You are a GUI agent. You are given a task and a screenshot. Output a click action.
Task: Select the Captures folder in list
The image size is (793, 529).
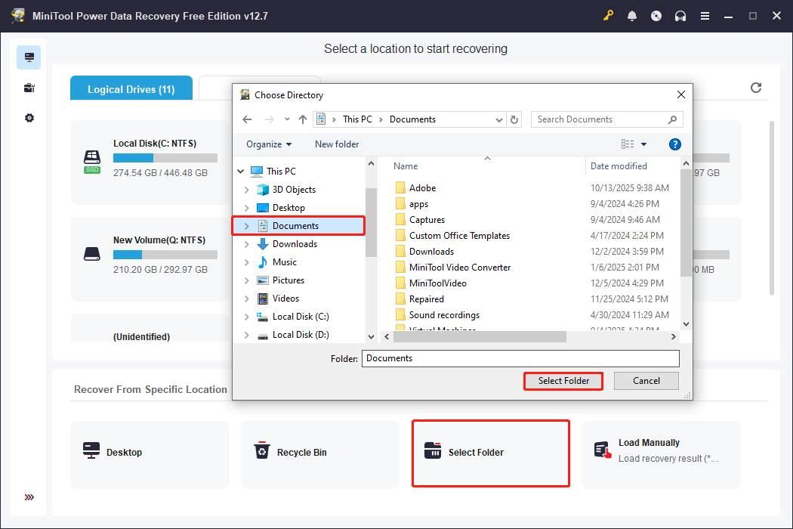point(427,220)
